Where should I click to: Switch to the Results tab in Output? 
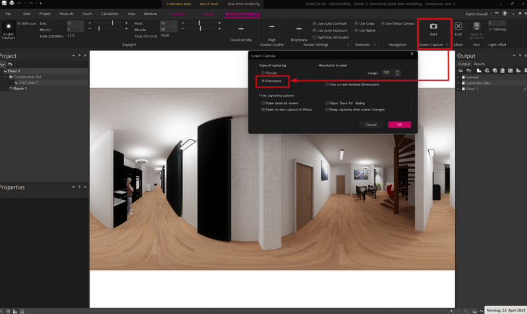(x=479, y=64)
